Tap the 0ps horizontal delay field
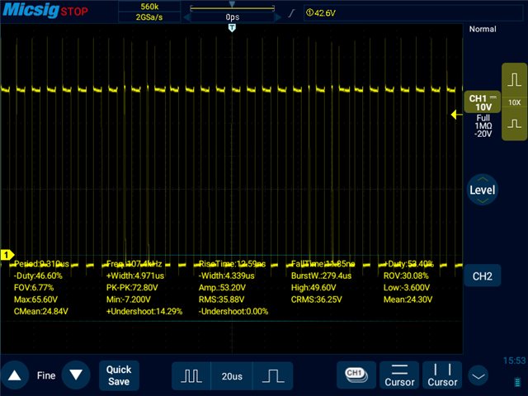This screenshot has height=396, width=528. [x=233, y=17]
